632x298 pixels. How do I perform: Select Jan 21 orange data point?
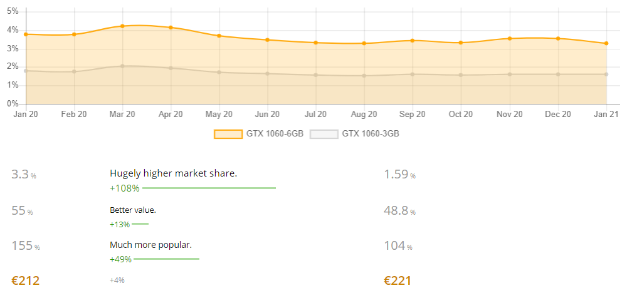pos(606,43)
